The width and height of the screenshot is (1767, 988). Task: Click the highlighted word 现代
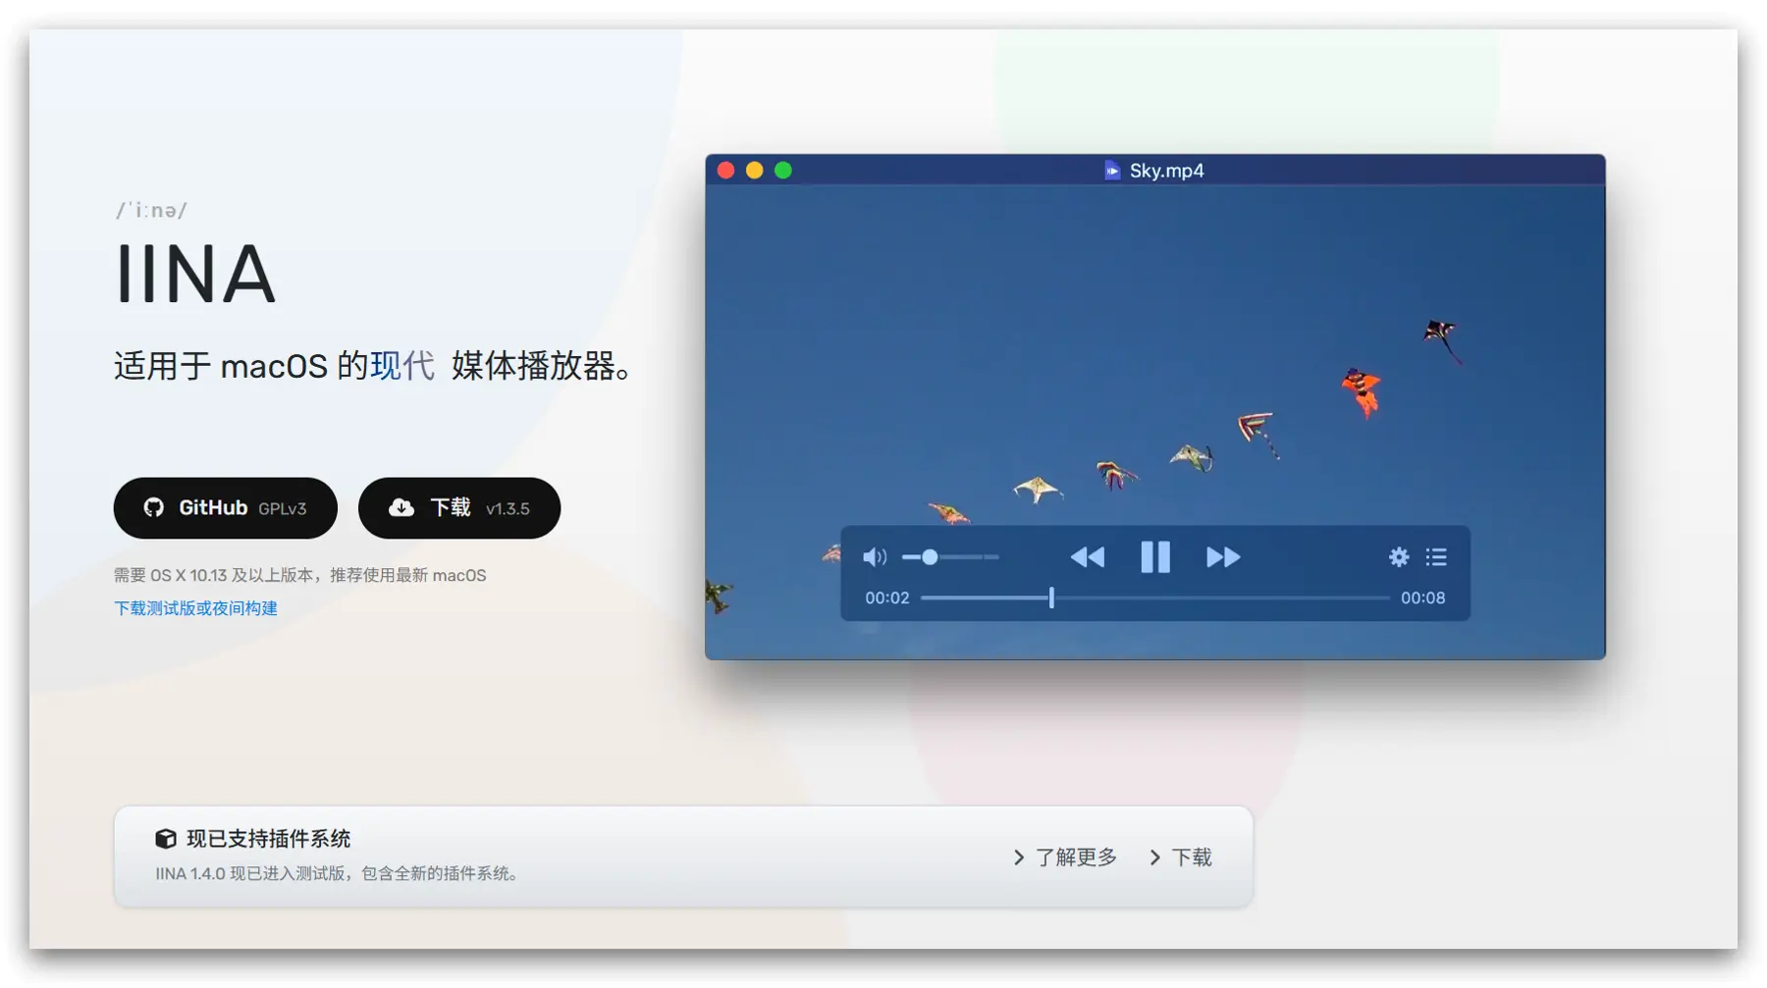click(402, 366)
